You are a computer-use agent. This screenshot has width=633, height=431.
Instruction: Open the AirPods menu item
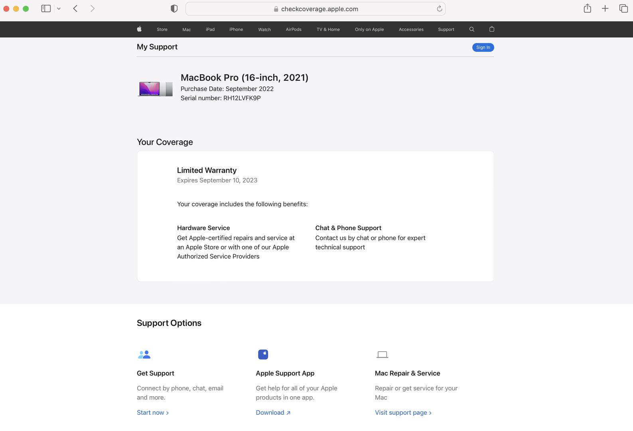294,30
